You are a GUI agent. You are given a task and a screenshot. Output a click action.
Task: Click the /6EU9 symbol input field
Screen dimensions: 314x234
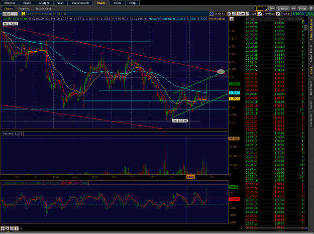(10, 14)
